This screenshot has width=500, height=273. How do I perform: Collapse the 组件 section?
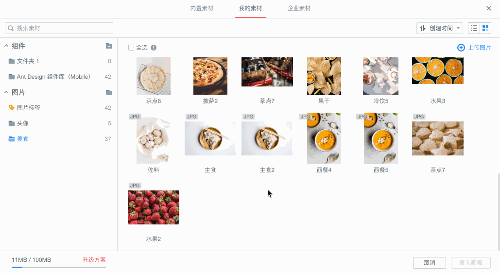6,46
